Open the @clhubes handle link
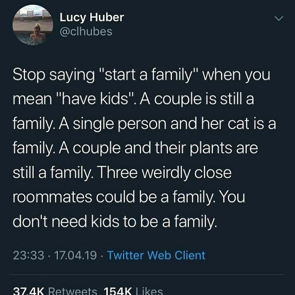This screenshot has width=295, height=295. pos(86,32)
